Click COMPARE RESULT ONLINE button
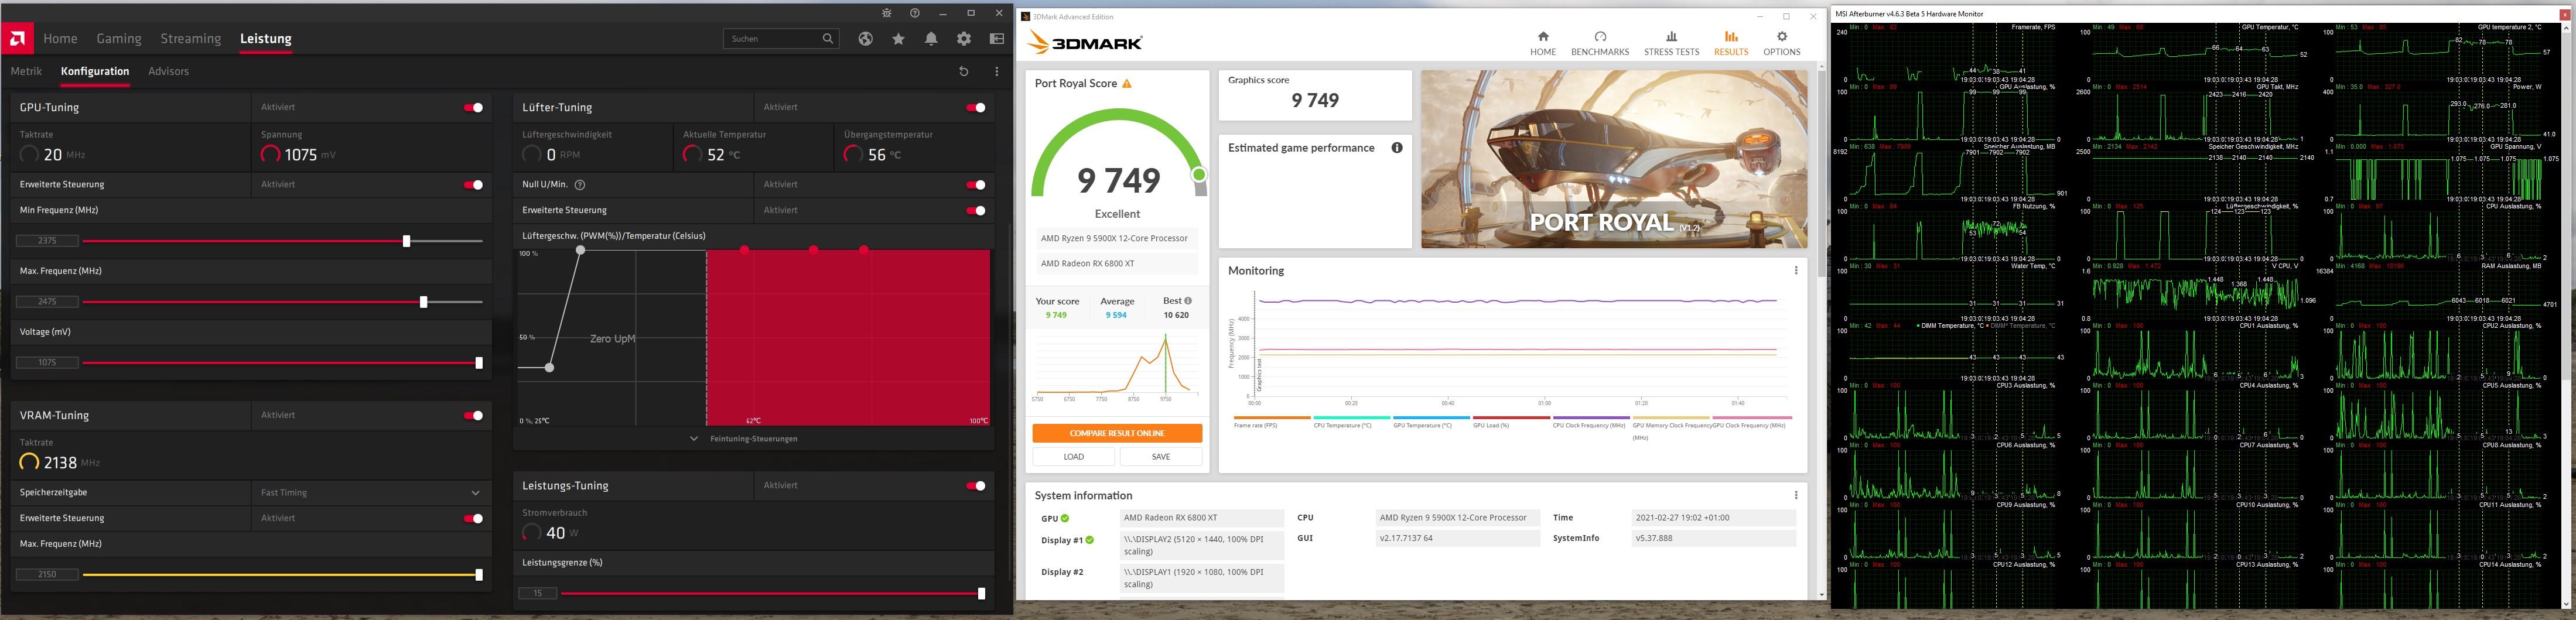Image resolution: width=2576 pixels, height=620 pixels. (x=1117, y=434)
